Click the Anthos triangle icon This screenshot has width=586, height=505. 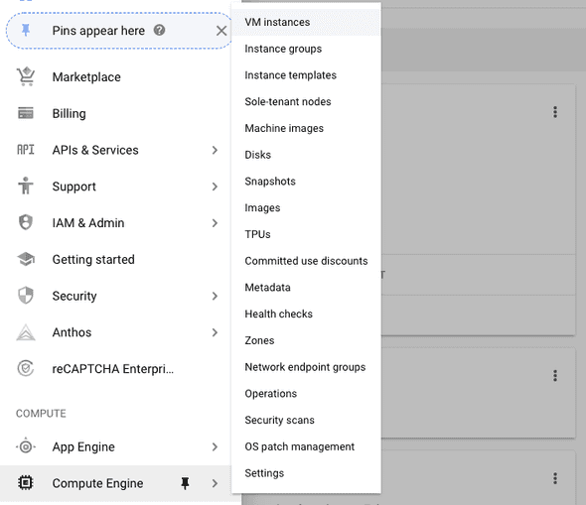pos(26,331)
